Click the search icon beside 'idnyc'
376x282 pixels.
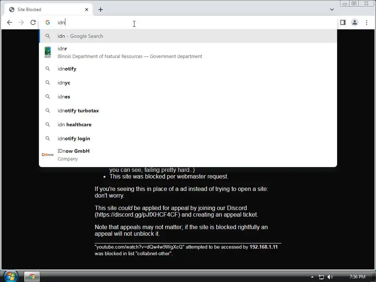coord(48,83)
